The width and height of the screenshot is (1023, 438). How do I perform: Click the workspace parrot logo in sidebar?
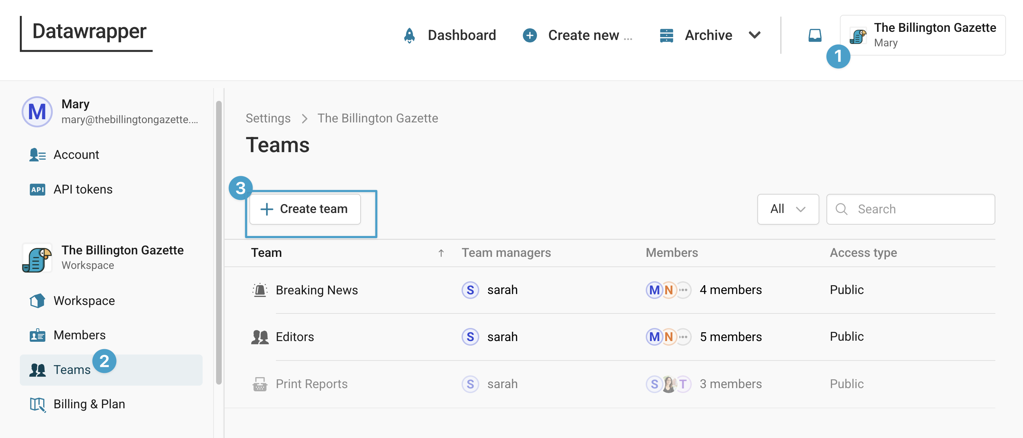coord(37,258)
